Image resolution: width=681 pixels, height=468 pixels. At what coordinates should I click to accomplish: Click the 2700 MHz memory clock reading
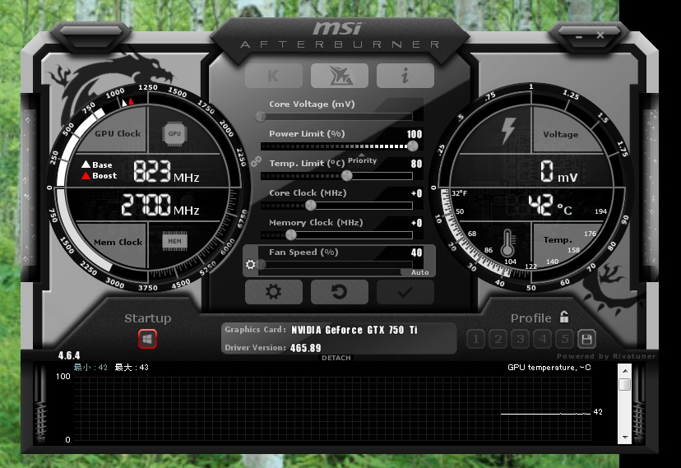(160, 205)
